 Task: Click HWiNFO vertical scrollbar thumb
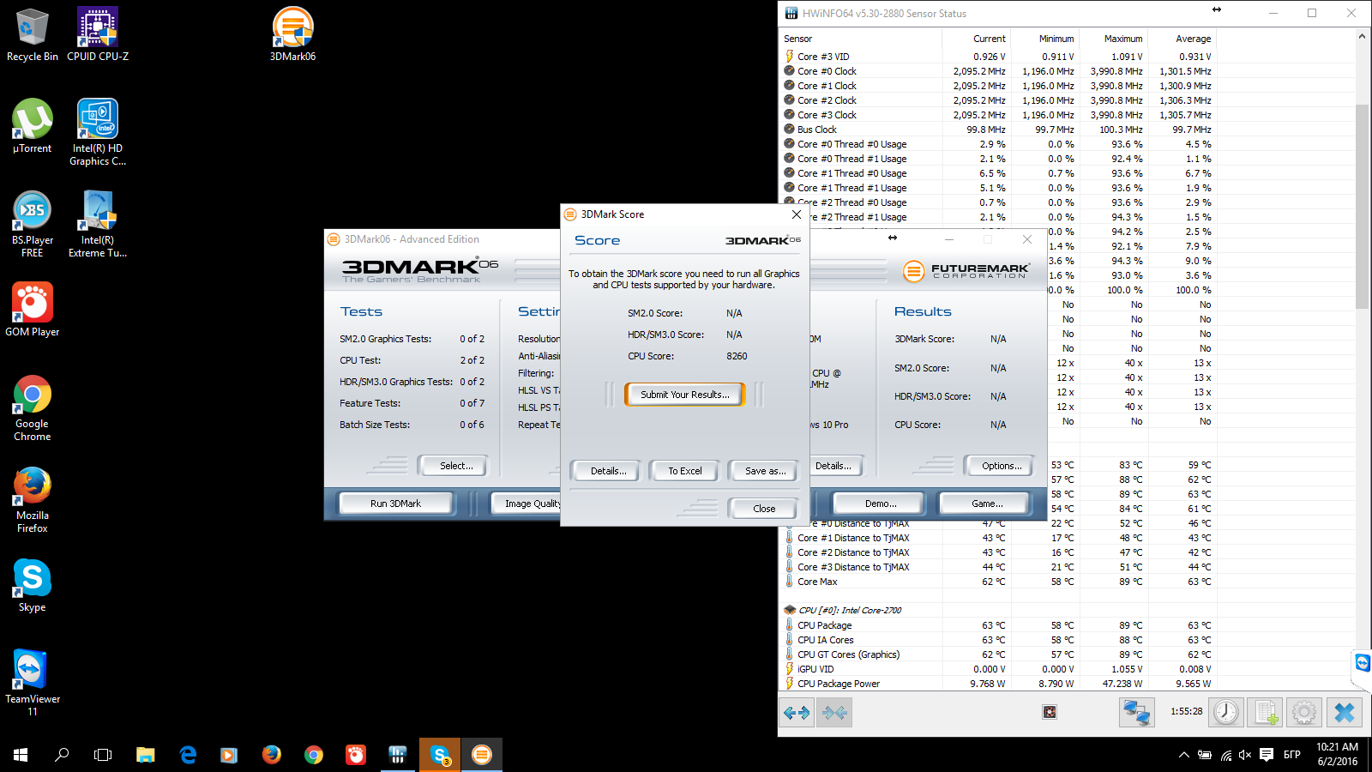[x=1362, y=206]
